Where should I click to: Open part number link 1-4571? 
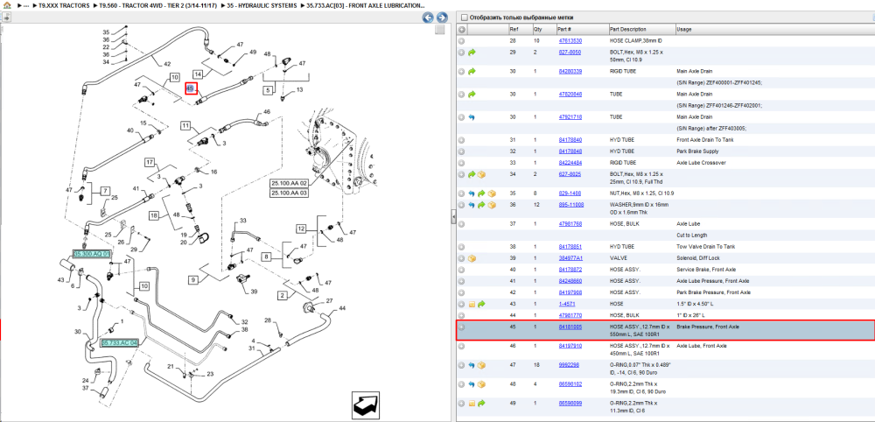coord(566,304)
